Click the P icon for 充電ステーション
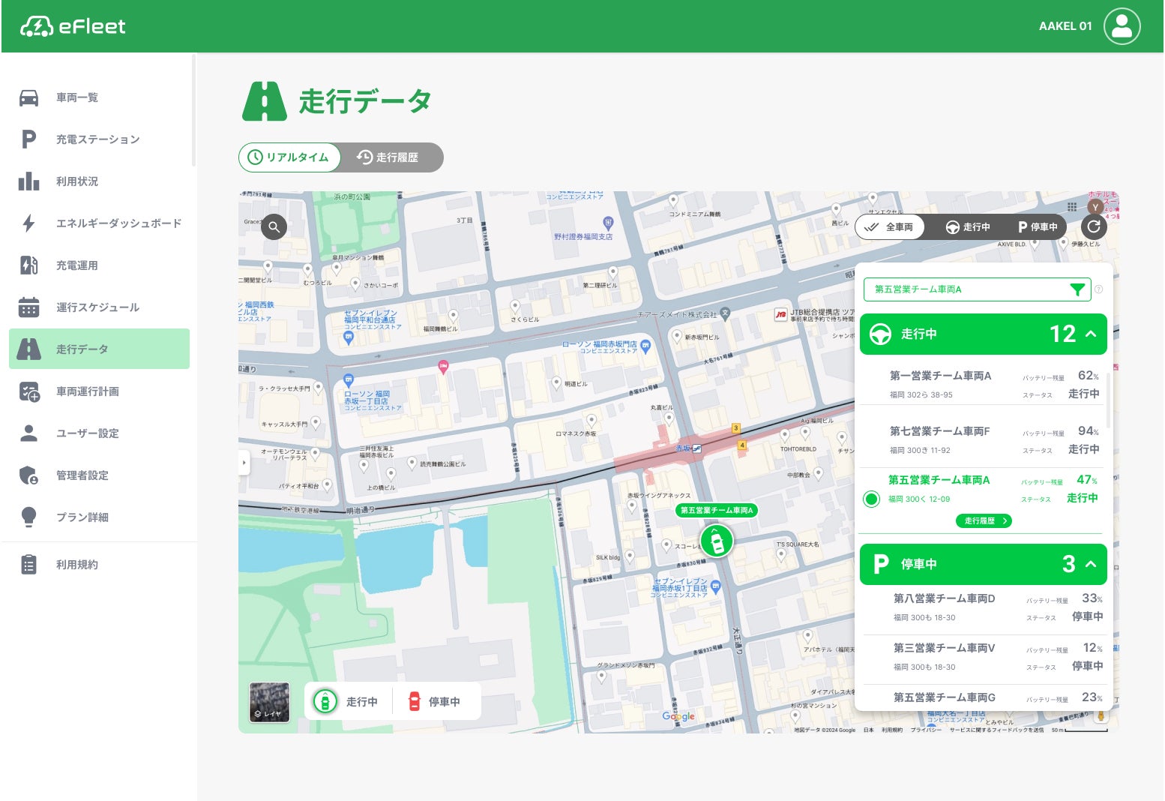Viewport: 1165px width, 801px height. pos(28,139)
